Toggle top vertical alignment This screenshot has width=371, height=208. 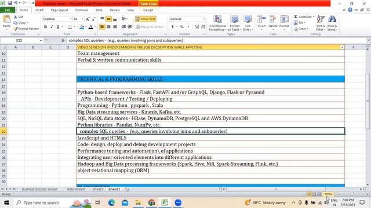(102, 19)
